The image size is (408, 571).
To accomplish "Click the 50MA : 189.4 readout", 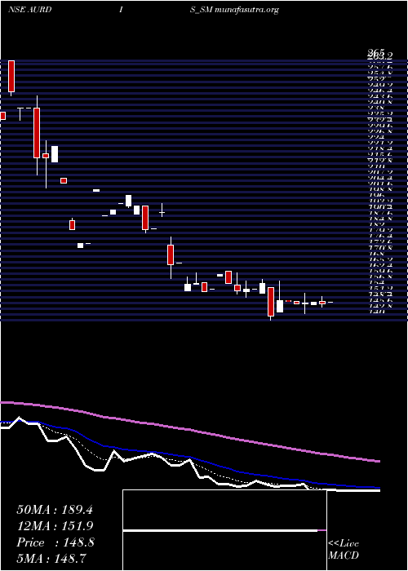I will [55, 510].
